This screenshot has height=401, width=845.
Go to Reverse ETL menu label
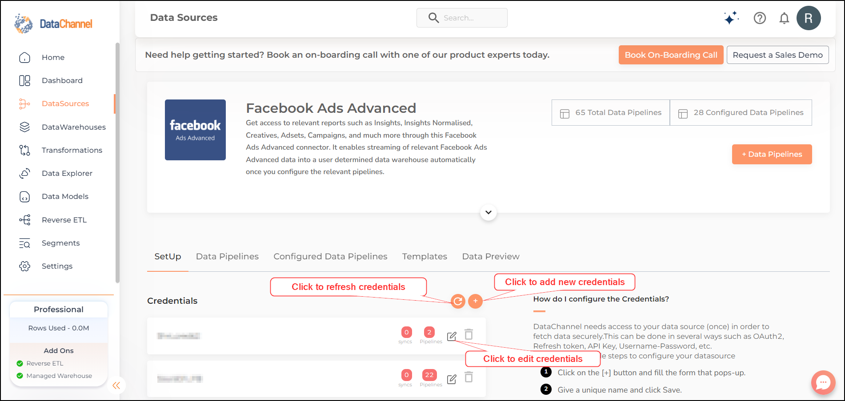point(64,220)
